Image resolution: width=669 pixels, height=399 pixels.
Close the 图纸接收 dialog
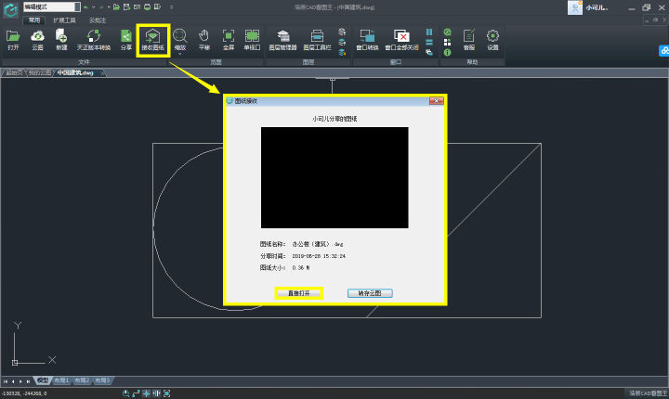click(435, 100)
